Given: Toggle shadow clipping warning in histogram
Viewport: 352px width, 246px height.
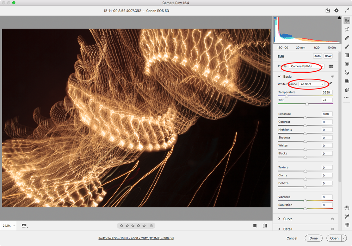Looking at the screenshot, I should click(275, 18).
